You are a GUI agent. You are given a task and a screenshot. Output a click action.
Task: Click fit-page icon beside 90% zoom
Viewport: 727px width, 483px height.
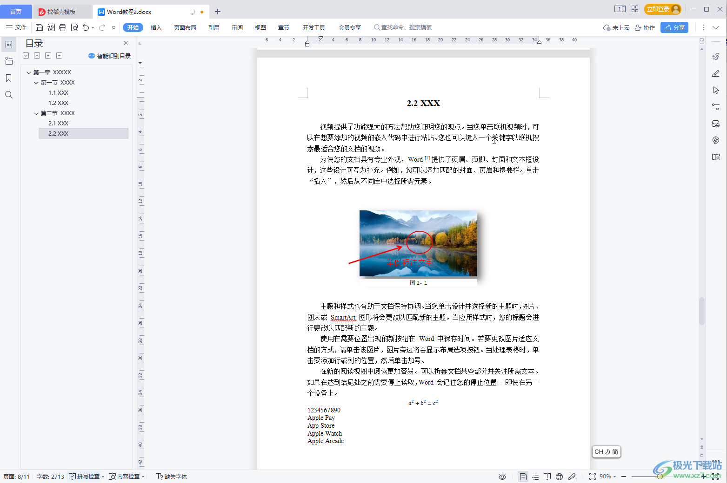tap(593, 476)
